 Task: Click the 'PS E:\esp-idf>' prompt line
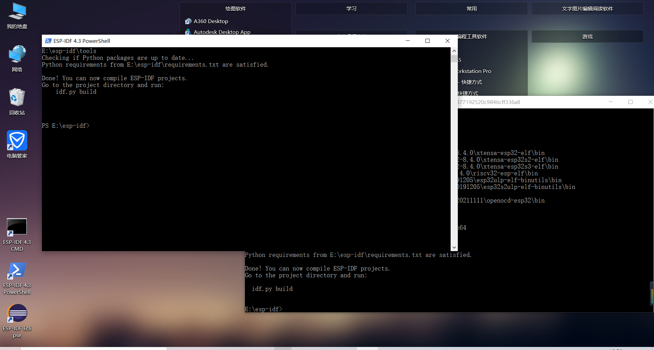(66, 126)
